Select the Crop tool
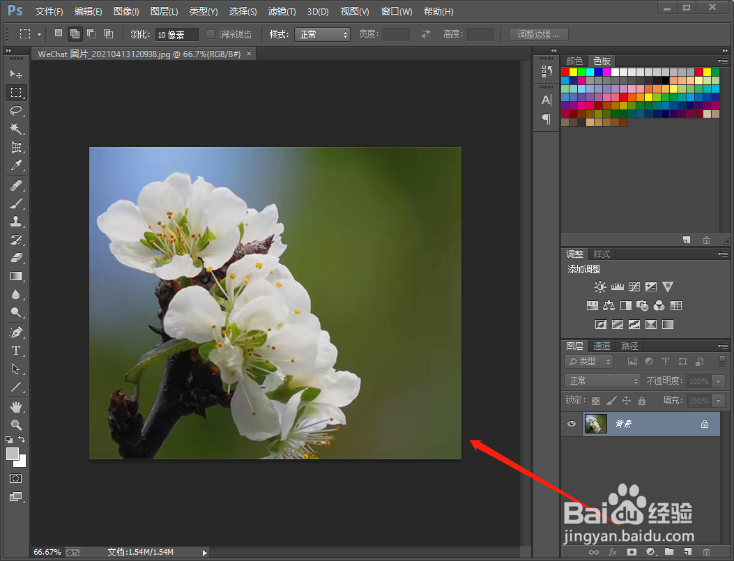The image size is (734, 561). click(x=16, y=147)
